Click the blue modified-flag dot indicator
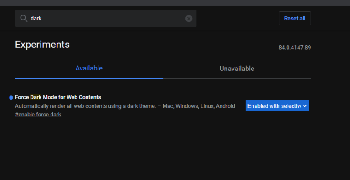The width and height of the screenshot is (350, 180). [x=11, y=98]
